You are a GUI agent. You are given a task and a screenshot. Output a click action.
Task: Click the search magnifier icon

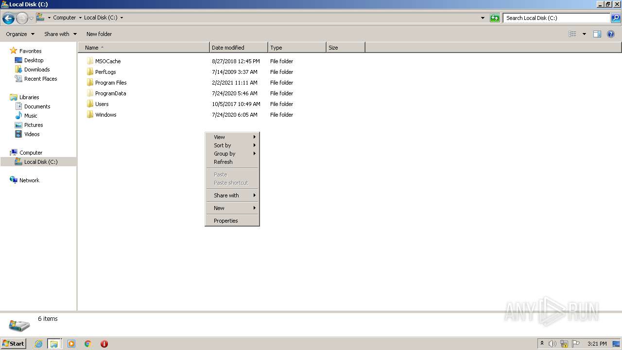(x=616, y=18)
